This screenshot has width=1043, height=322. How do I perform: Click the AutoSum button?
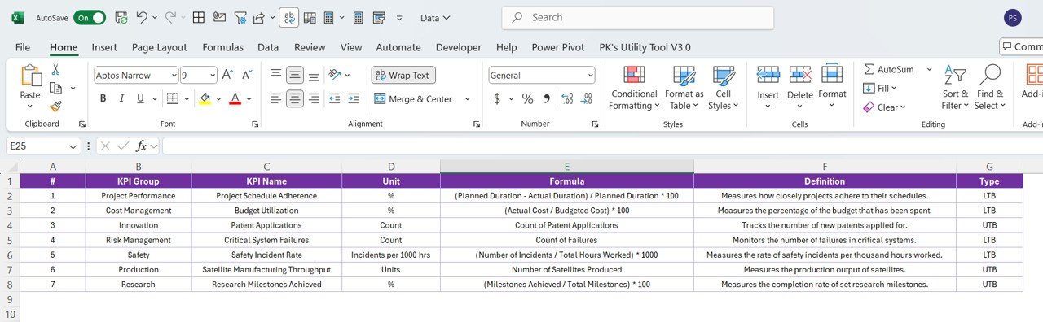coord(890,69)
